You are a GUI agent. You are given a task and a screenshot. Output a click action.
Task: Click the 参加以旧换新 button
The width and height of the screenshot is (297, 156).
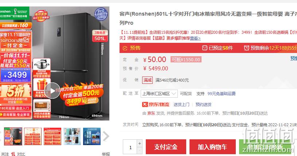[266, 147]
